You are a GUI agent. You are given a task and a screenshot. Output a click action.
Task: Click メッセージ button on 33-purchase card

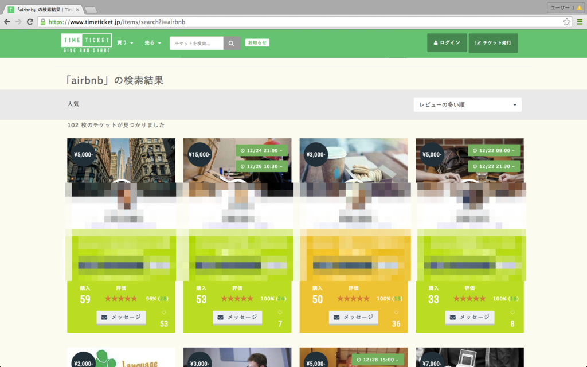pos(470,317)
